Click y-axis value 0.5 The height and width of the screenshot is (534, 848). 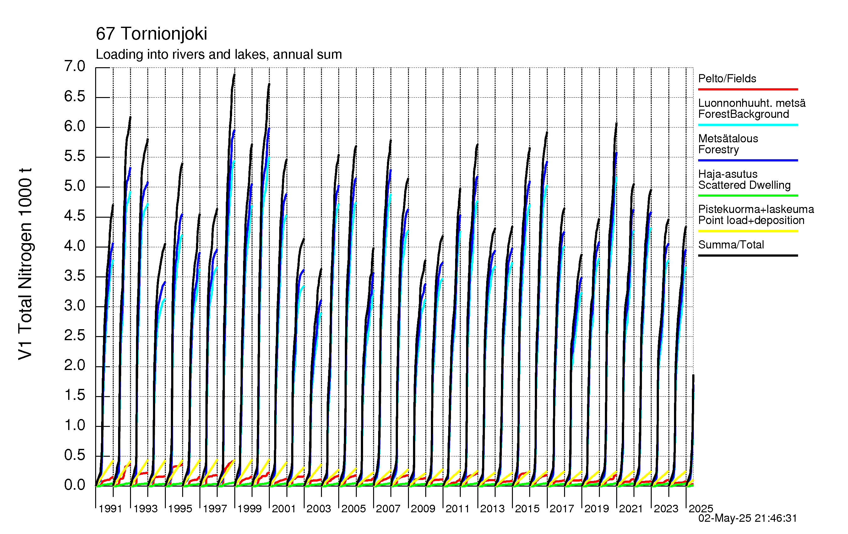tap(75, 455)
